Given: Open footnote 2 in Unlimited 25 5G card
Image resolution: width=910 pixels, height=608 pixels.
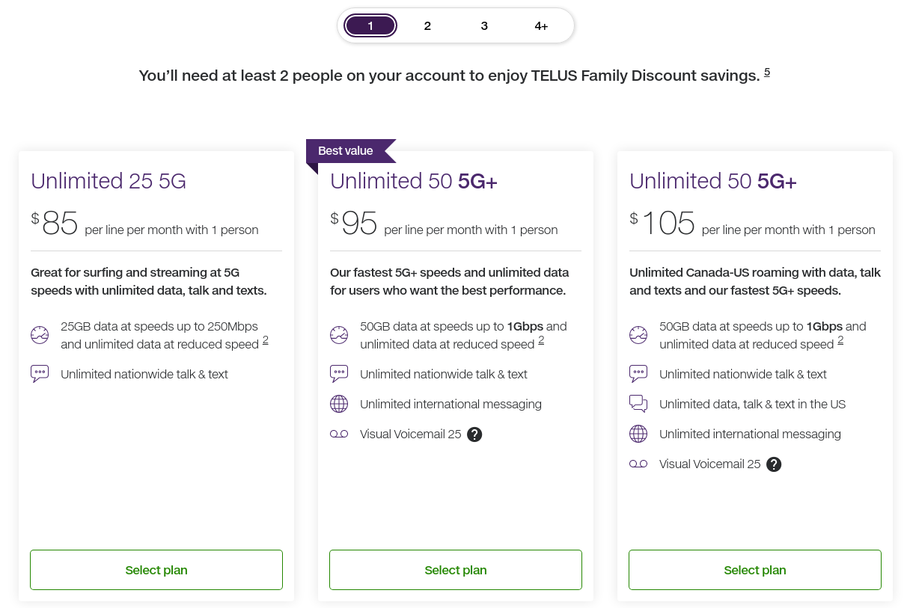Looking at the screenshot, I should [x=266, y=341].
